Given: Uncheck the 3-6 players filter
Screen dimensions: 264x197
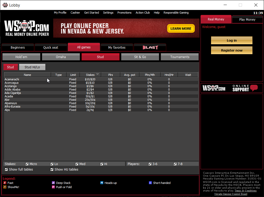Looking at the screenshot, I should pos(150,164).
